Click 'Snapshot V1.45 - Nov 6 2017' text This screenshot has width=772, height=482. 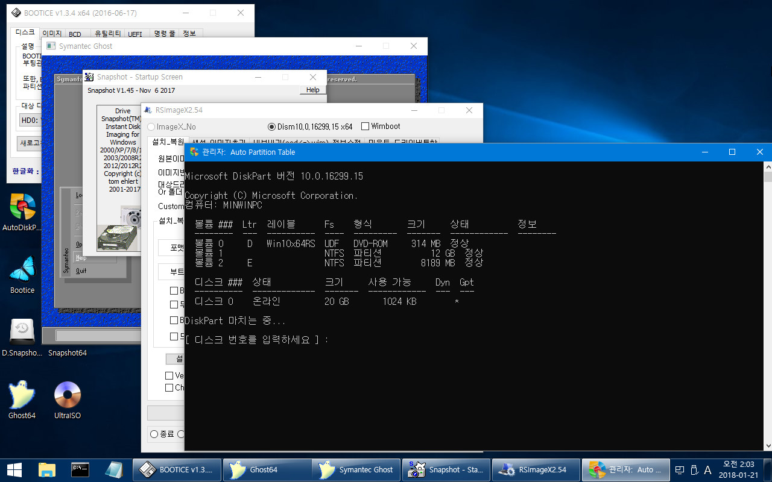click(131, 90)
